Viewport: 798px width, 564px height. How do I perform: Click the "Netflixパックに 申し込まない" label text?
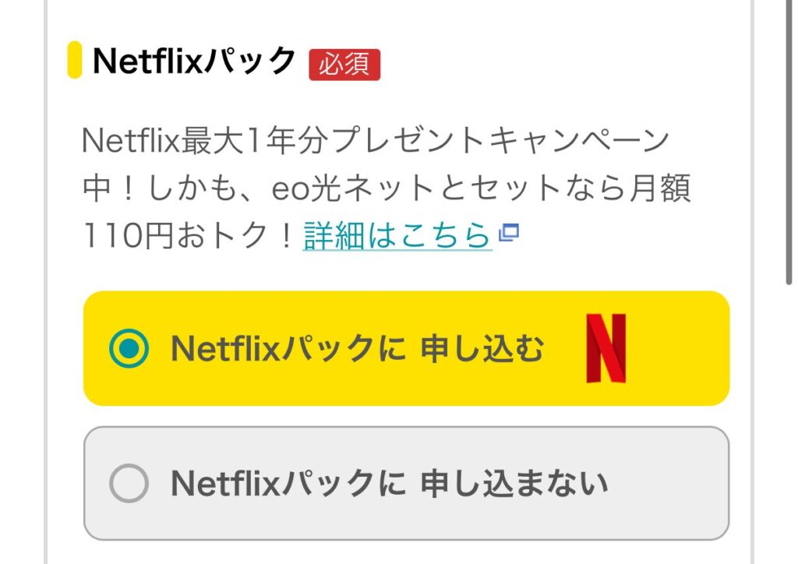point(389,484)
